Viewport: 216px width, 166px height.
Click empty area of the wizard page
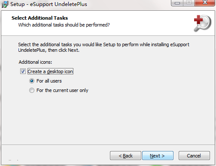click(x=115, y=119)
